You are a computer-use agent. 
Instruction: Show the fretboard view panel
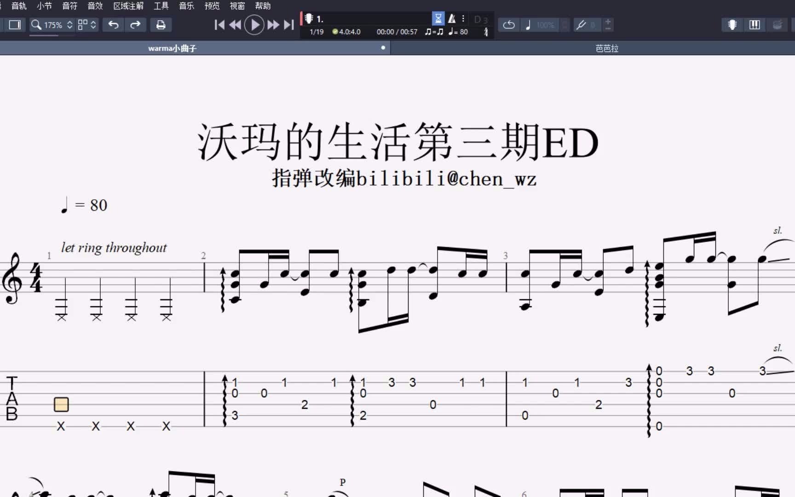[732, 25]
